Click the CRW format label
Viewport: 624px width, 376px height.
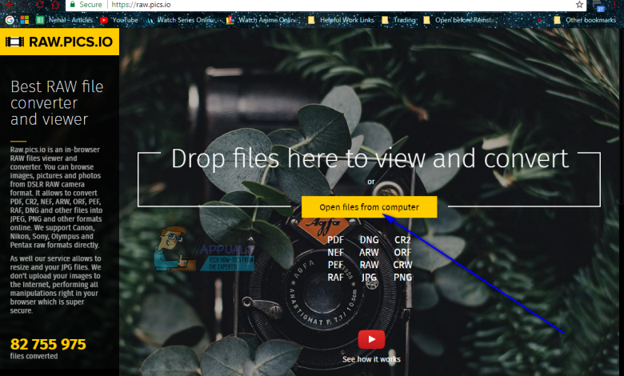coord(402,265)
